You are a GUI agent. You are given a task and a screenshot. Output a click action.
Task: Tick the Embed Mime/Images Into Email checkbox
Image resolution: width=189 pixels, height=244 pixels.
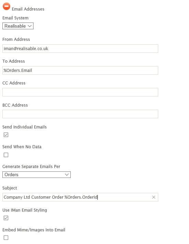(6, 238)
